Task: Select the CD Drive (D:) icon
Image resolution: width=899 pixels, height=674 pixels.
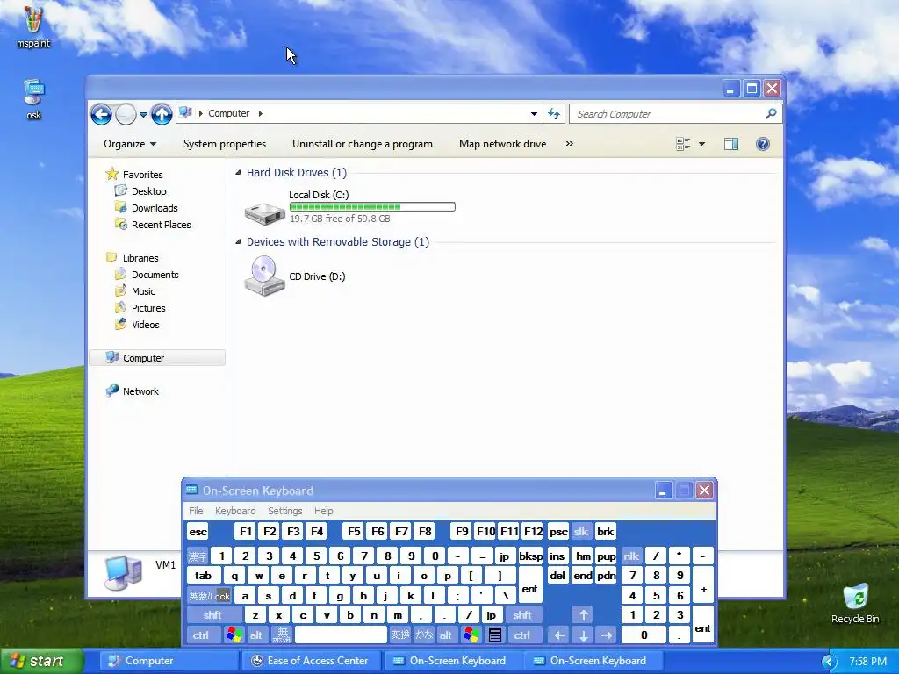Action: pyautogui.click(x=264, y=276)
